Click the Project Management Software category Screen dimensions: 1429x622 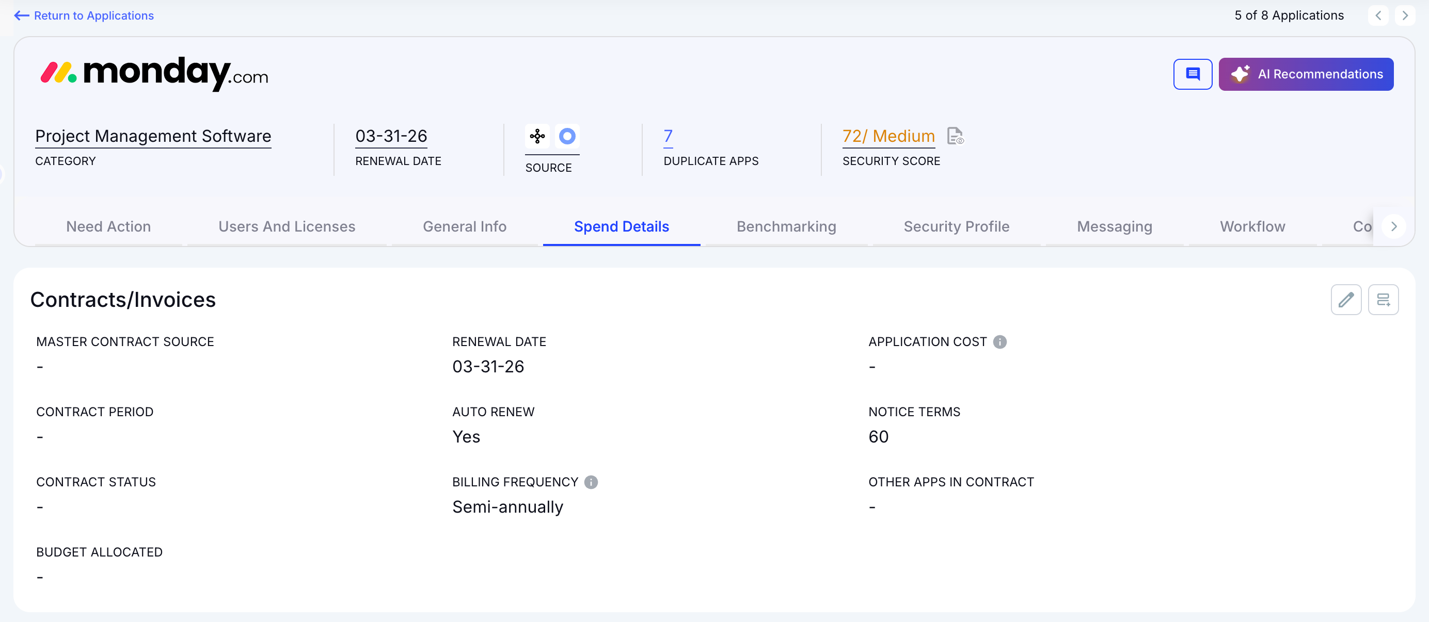pyautogui.click(x=153, y=136)
